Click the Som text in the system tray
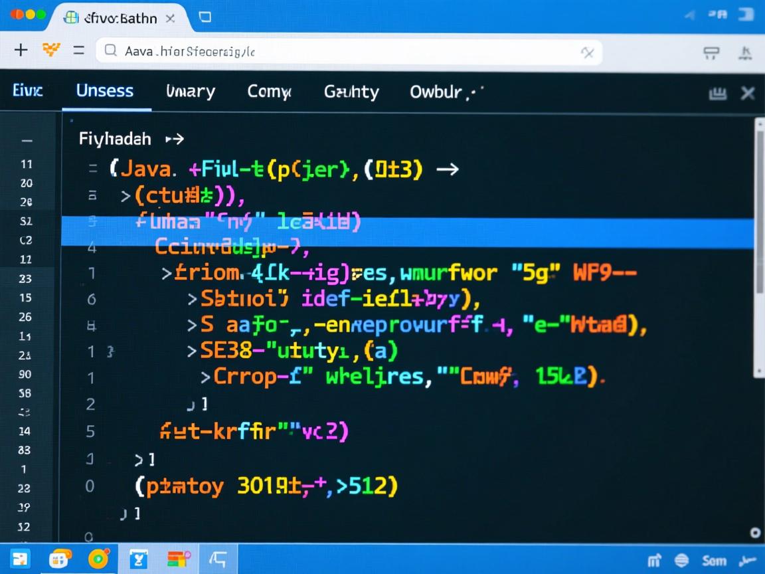 715,561
